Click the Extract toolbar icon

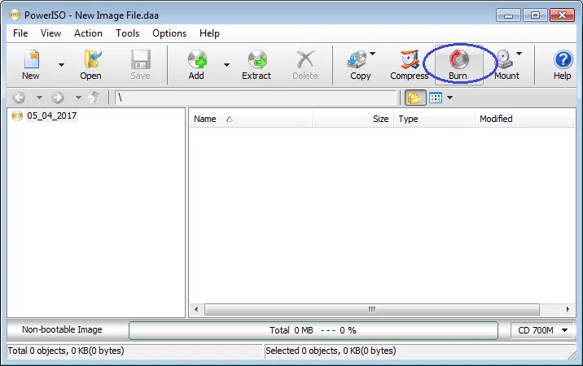(257, 59)
